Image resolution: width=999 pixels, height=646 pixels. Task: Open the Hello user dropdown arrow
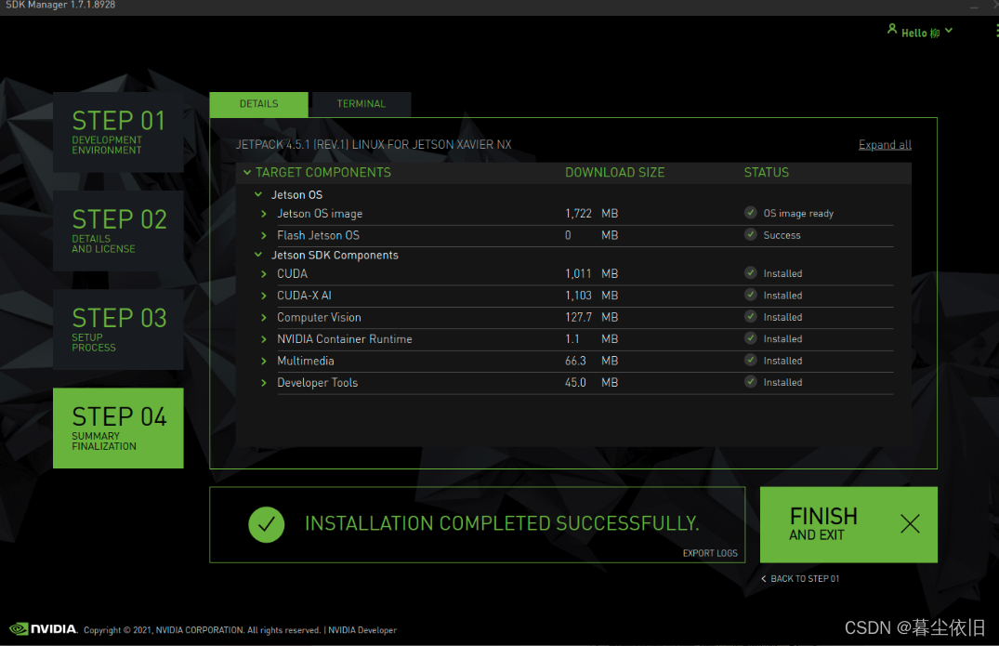(x=949, y=31)
